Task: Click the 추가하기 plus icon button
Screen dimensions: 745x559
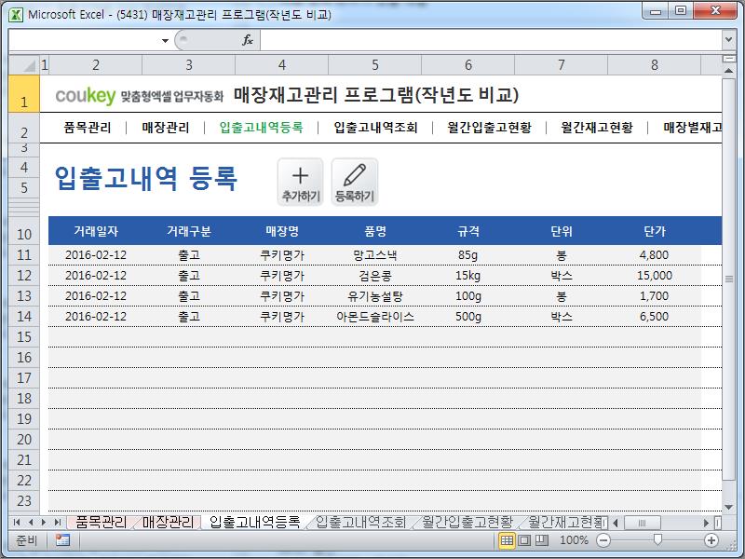Action: pos(300,183)
